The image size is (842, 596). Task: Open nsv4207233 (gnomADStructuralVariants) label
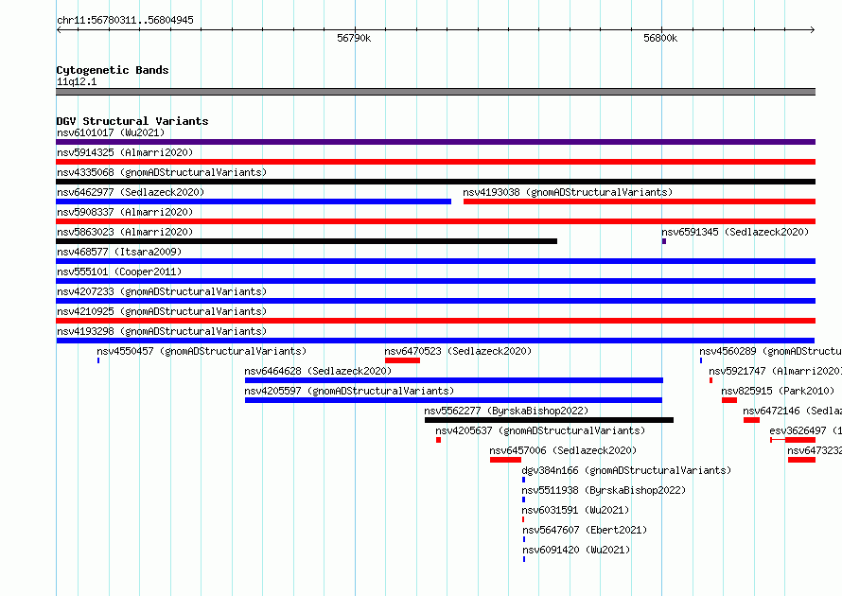click(162, 291)
